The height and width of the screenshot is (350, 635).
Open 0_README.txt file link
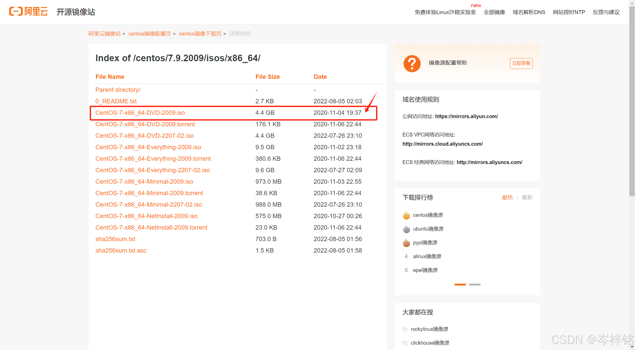click(116, 101)
